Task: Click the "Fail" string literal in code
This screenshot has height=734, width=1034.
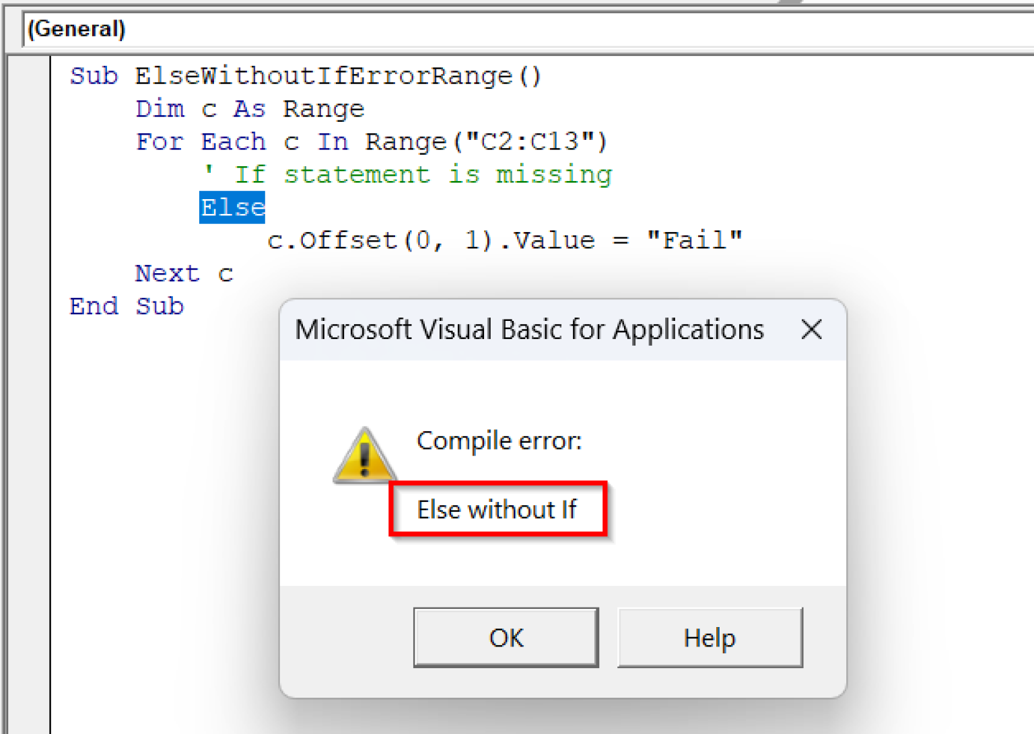Action: [697, 240]
